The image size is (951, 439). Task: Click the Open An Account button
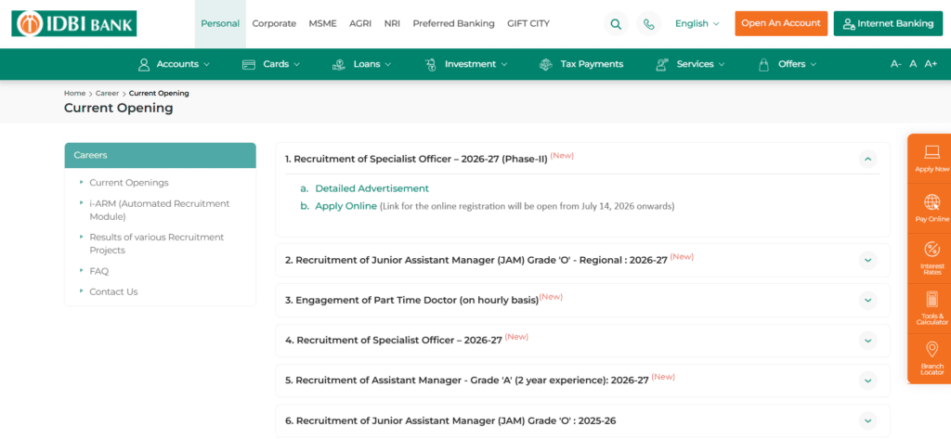[781, 23]
